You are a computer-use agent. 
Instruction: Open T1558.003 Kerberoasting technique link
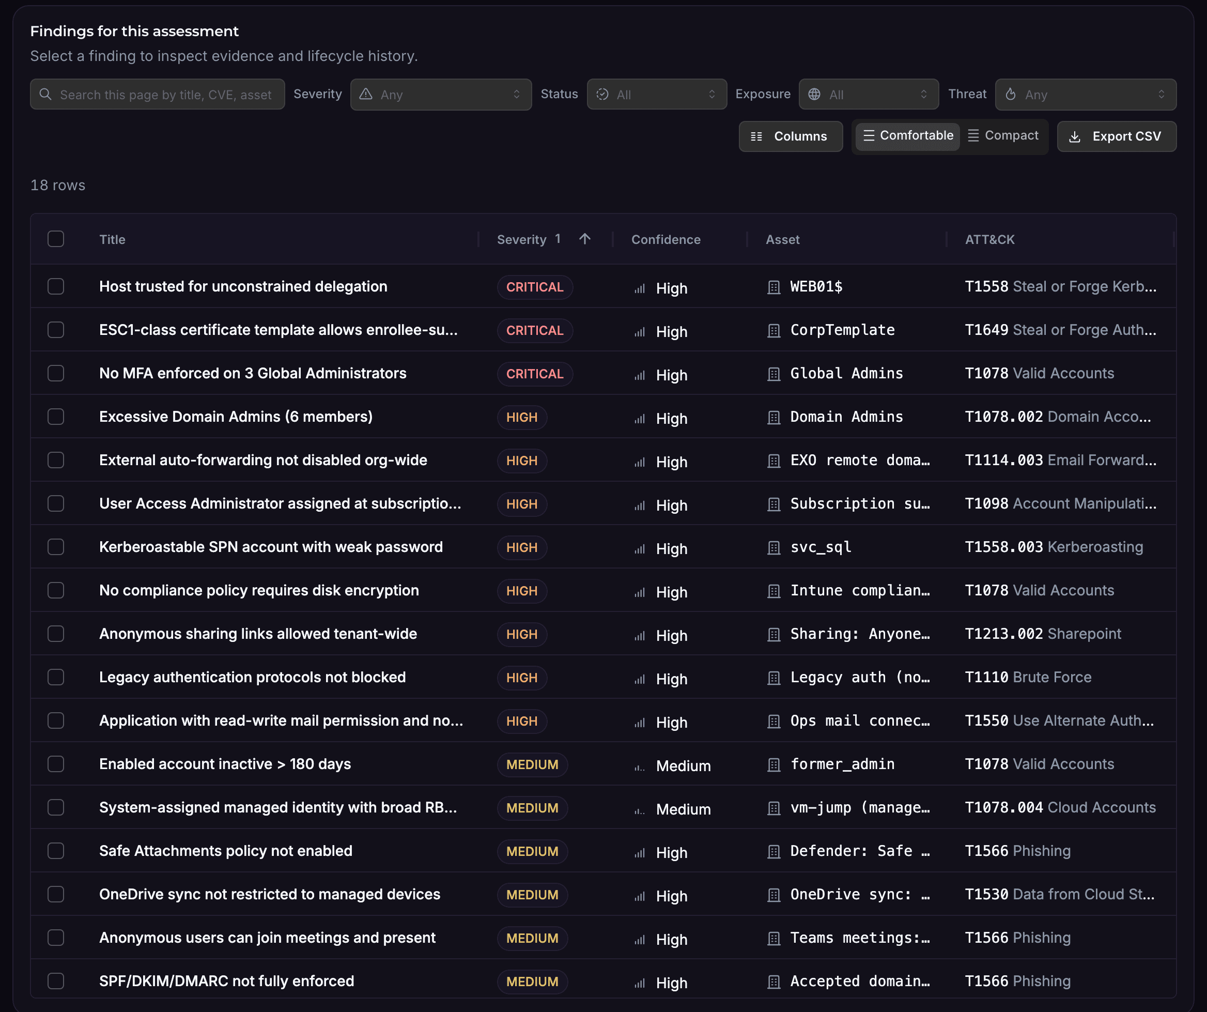[x=1054, y=547]
